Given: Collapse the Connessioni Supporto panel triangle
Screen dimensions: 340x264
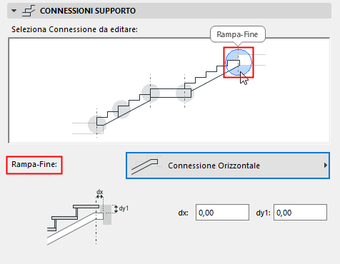Looking at the screenshot, I should point(14,11).
